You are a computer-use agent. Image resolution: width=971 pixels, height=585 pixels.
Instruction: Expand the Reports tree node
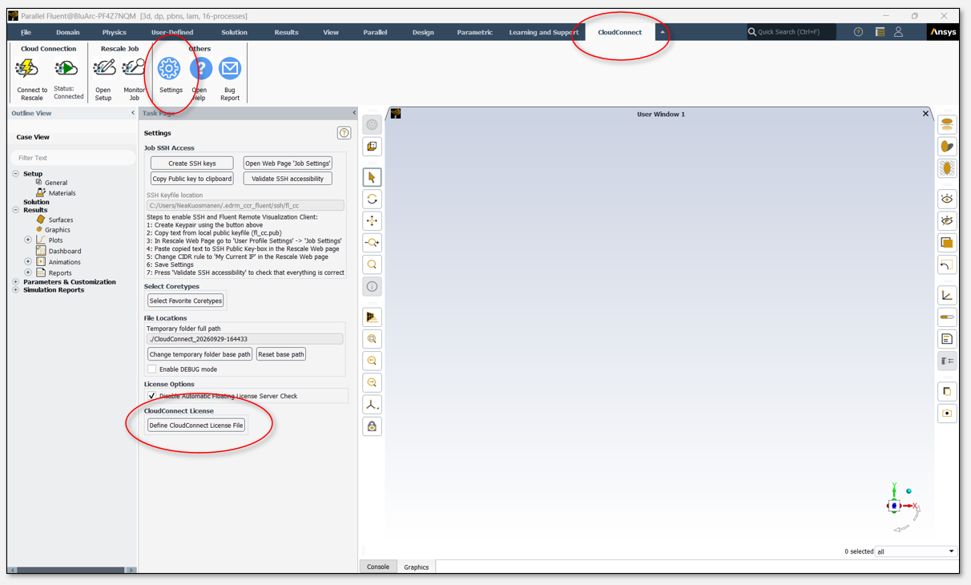(28, 272)
